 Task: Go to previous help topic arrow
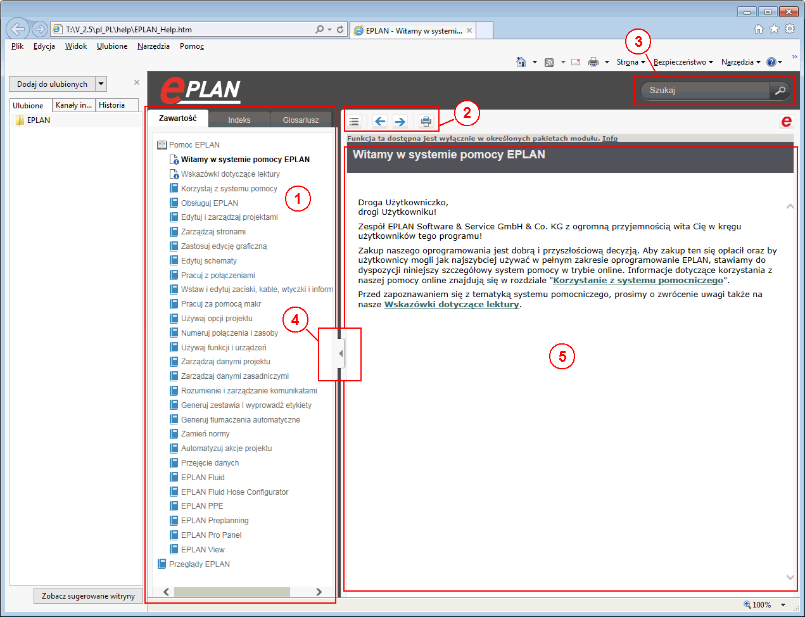point(379,121)
